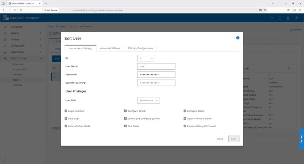The width and height of the screenshot is (304, 164).
Task: Click the Dashboard home icon in sidebar
Action: tap(5, 27)
